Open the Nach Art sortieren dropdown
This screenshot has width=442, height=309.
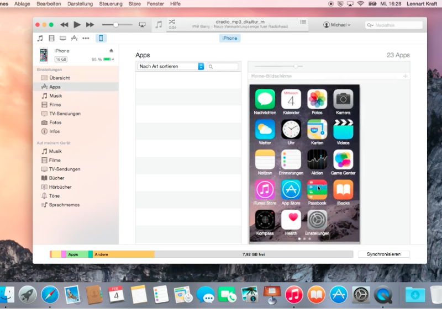click(x=171, y=66)
